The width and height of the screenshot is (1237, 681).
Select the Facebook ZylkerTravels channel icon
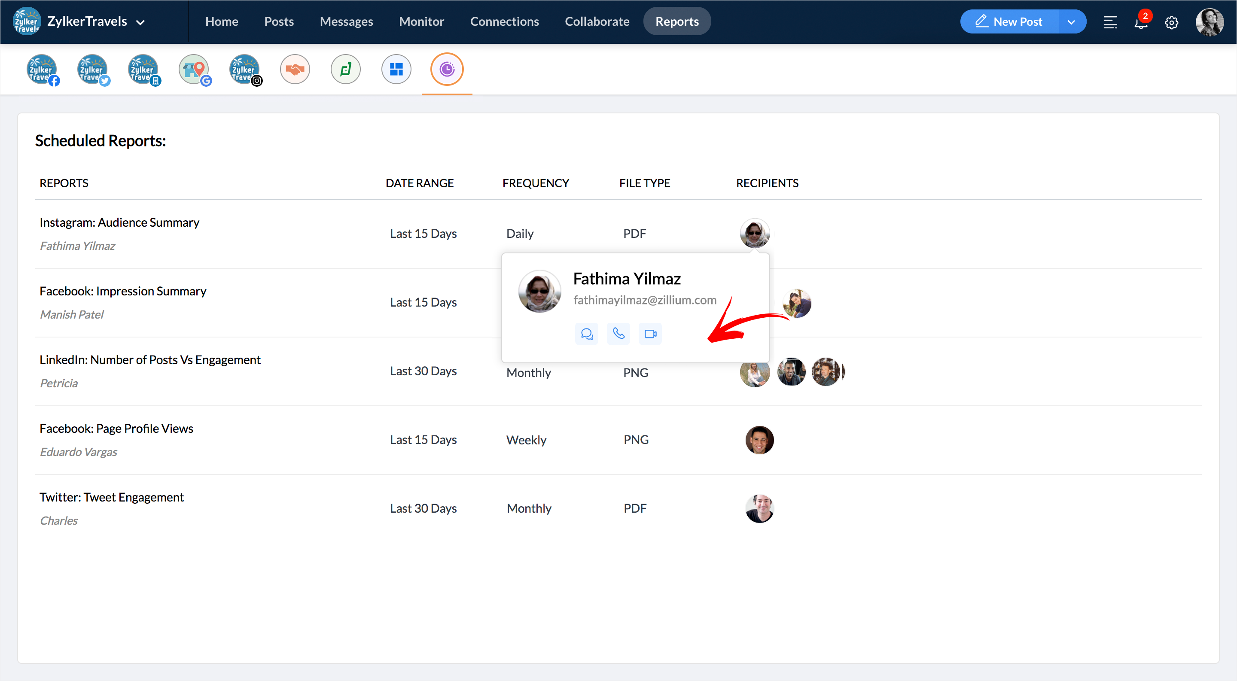(42, 70)
